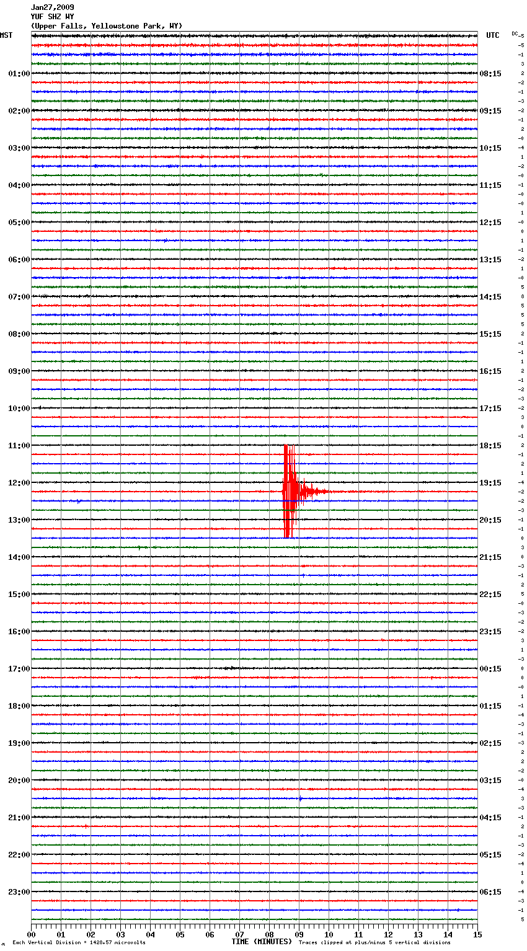Click the 08:15 UTC time label

pyautogui.click(x=490, y=74)
